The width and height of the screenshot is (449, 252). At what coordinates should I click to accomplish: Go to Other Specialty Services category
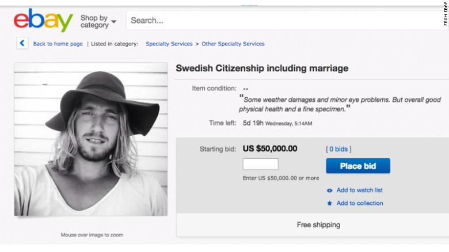coord(233,44)
